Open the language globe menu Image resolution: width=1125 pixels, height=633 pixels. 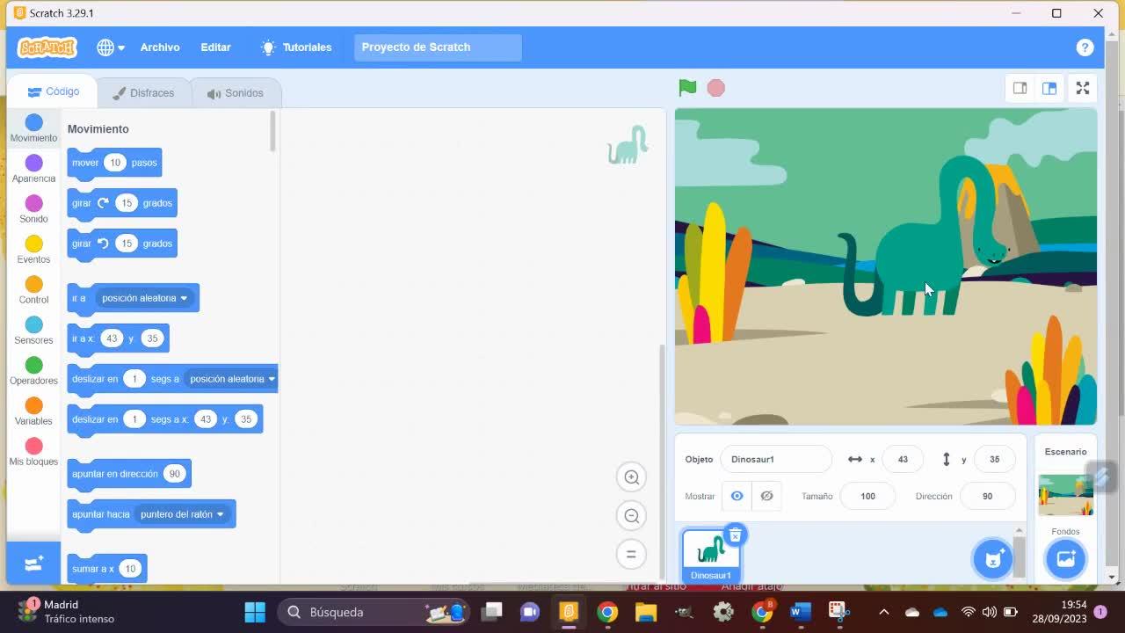(111, 47)
